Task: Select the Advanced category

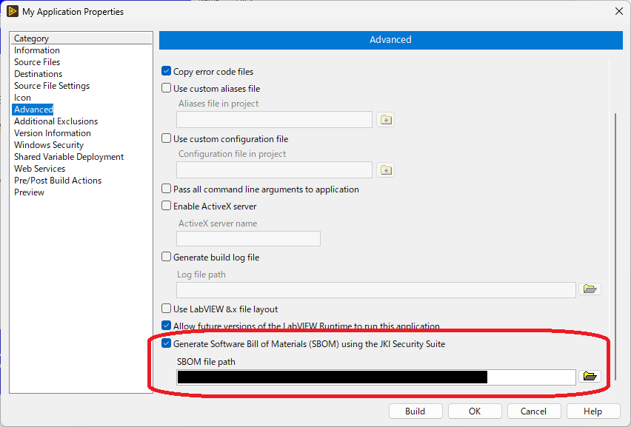Action: 33,110
